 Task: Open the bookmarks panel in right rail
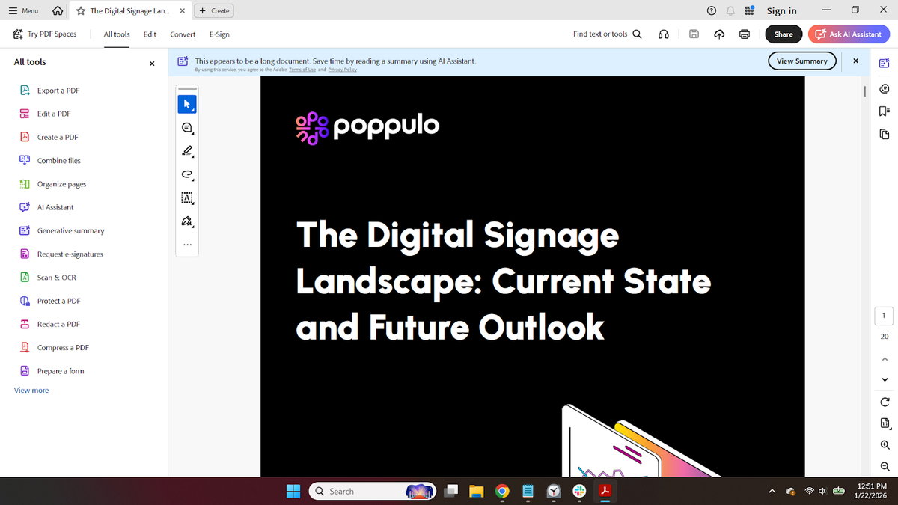(x=885, y=111)
